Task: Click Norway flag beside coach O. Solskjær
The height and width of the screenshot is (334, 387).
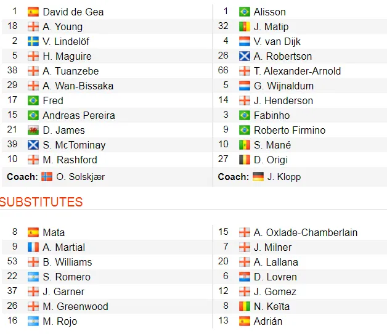Action: coord(47,177)
